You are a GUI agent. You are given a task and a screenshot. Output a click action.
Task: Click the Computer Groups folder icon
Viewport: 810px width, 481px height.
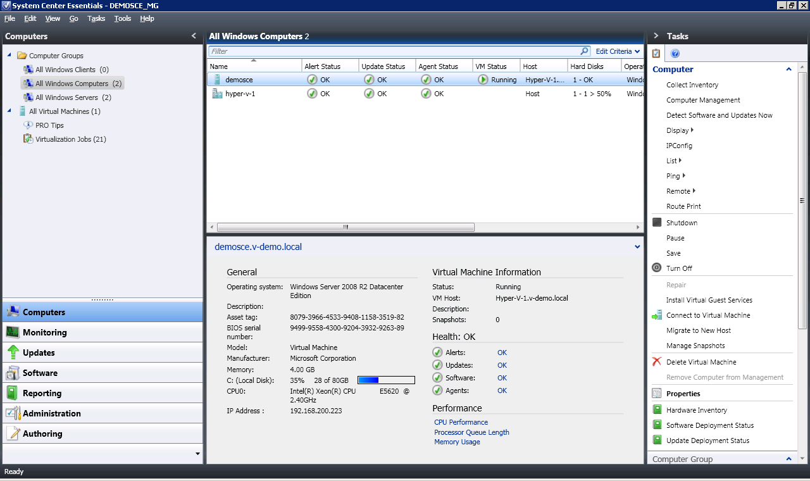(x=22, y=56)
